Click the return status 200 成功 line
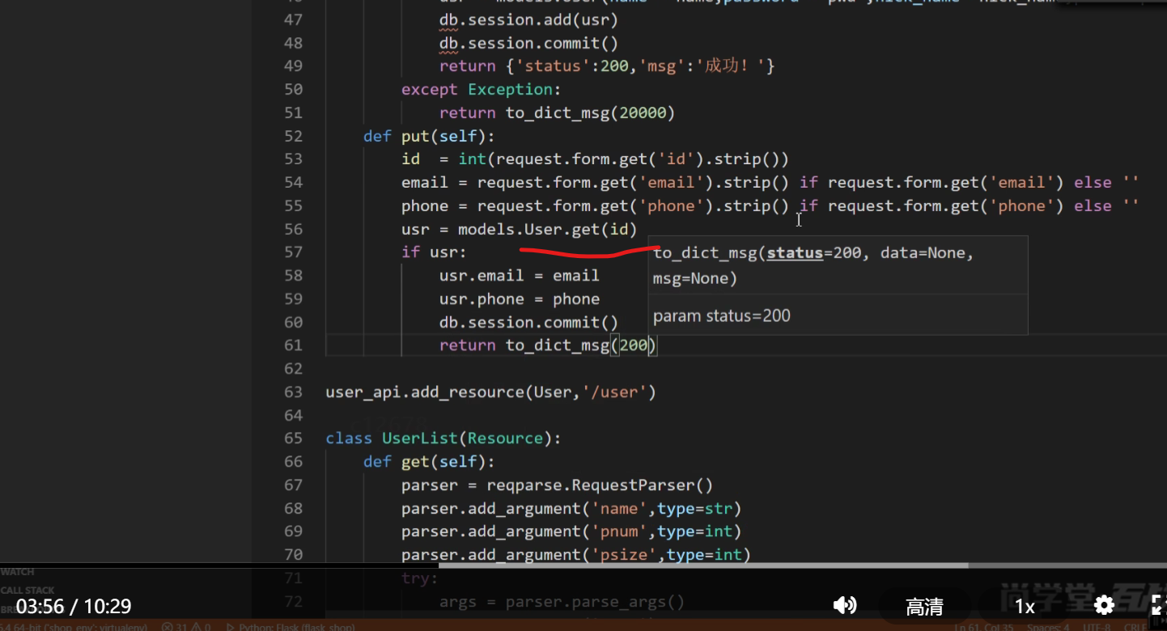Image resolution: width=1167 pixels, height=631 pixels. [x=607, y=66]
